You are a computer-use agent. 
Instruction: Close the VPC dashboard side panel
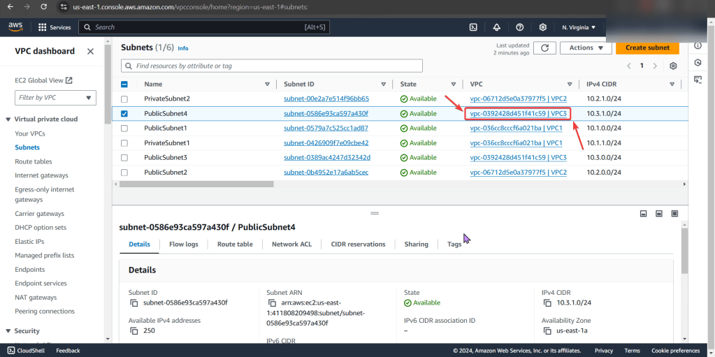coord(90,51)
